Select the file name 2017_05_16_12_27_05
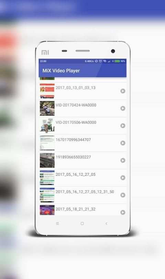This screenshot has height=279, width=165. 76,174
